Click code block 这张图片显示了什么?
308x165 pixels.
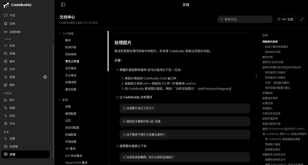185,108
